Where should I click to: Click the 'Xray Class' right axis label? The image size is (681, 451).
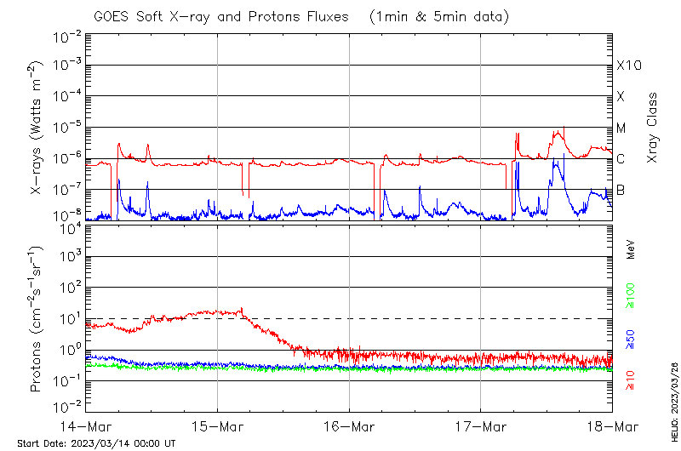click(652, 128)
